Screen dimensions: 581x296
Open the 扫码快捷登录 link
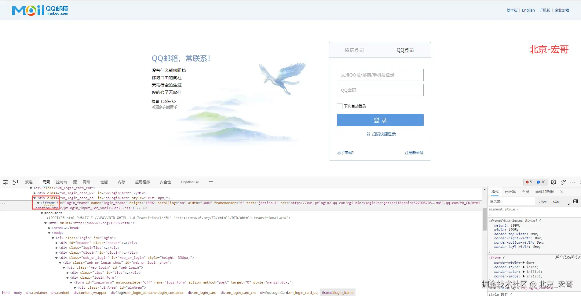[x=384, y=134]
